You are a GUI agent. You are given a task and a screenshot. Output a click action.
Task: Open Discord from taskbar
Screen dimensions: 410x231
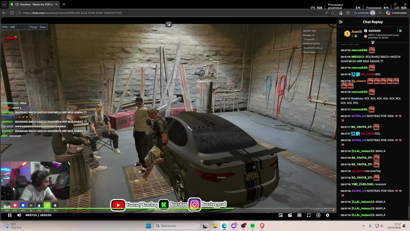[234, 226]
